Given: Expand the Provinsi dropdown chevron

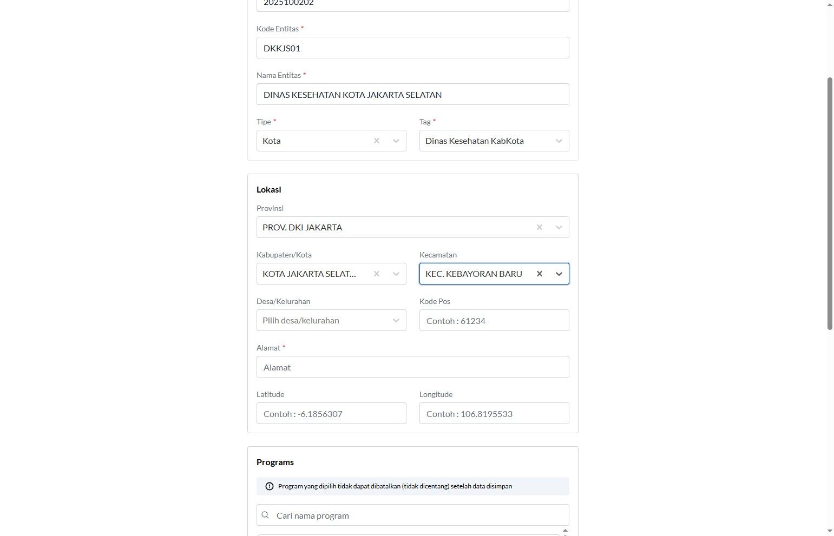Looking at the screenshot, I should tap(559, 227).
